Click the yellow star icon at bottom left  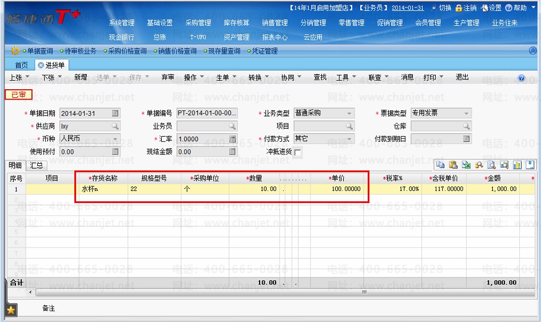pos(11,310)
